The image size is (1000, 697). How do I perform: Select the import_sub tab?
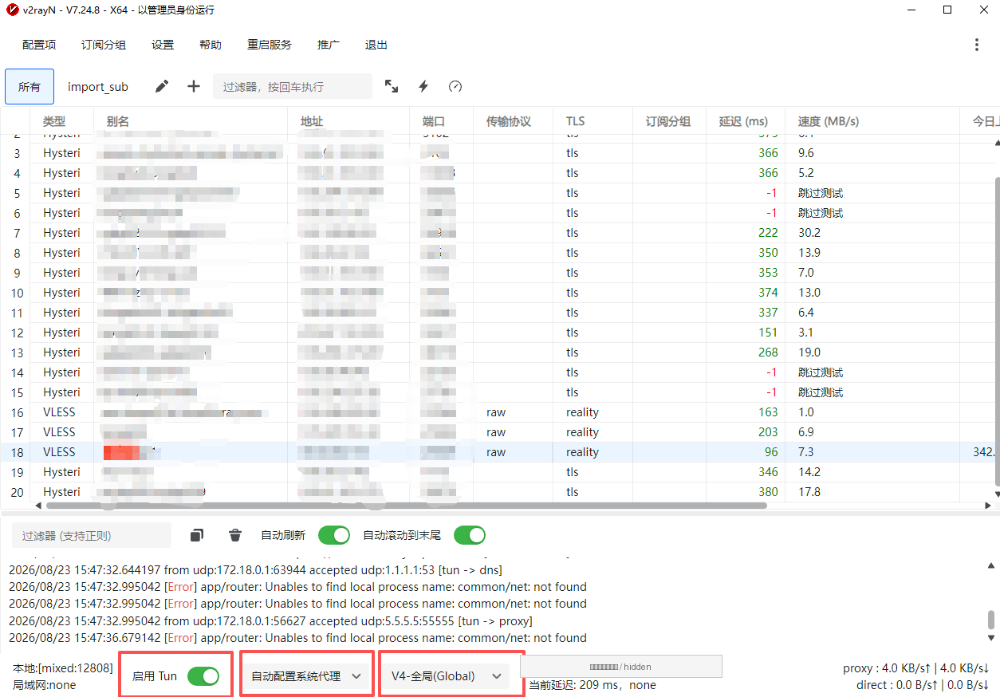[98, 86]
